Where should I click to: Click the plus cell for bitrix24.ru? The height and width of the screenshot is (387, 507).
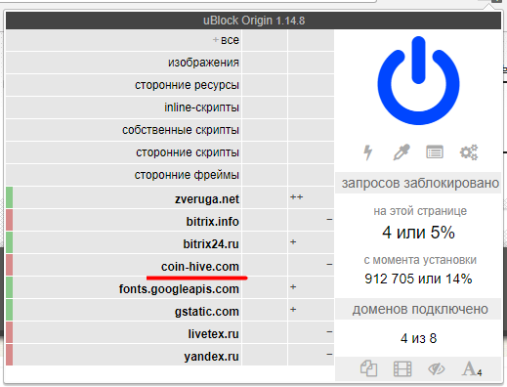311,243
